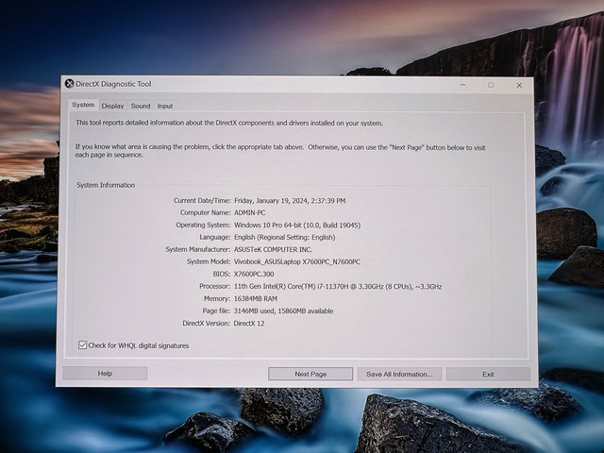Click the Exit button
The width and height of the screenshot is (604, 453).
[x=488, y=374]
